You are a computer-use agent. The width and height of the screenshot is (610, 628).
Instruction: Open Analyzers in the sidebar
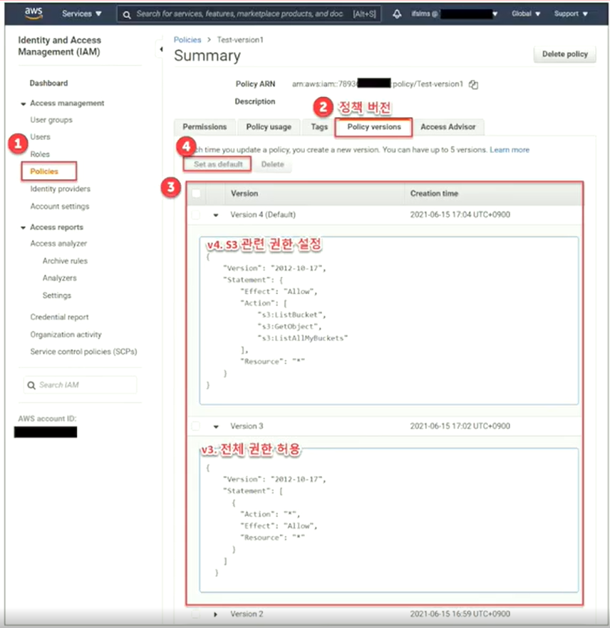tap(60, 278)
